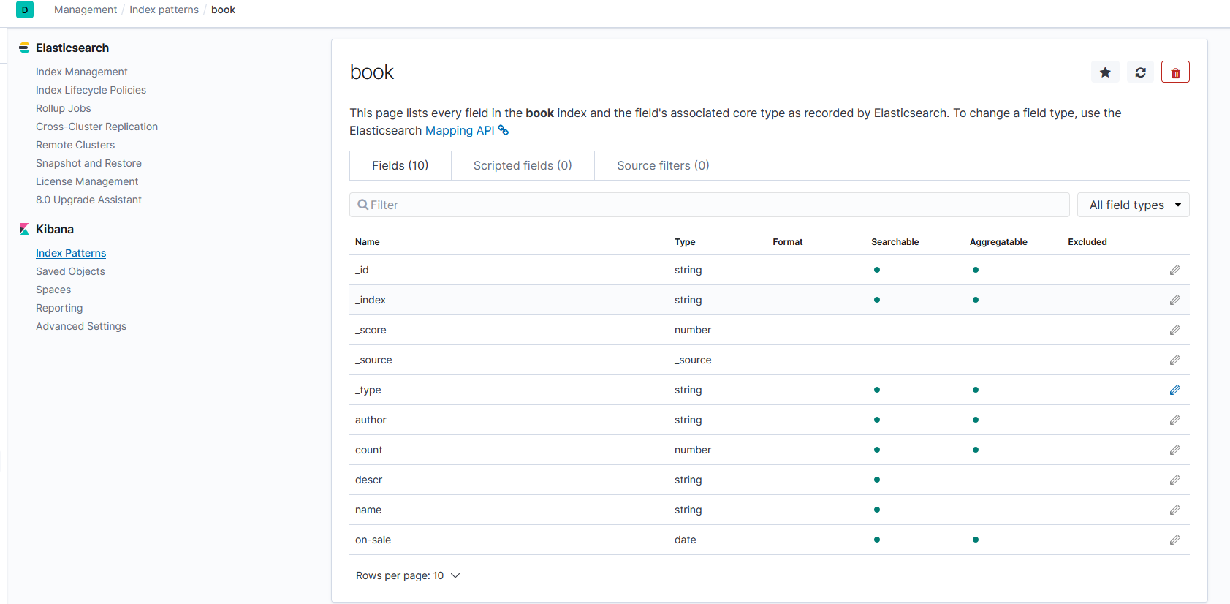
Task: Sort by the Name column header
Action: point(368,242)
